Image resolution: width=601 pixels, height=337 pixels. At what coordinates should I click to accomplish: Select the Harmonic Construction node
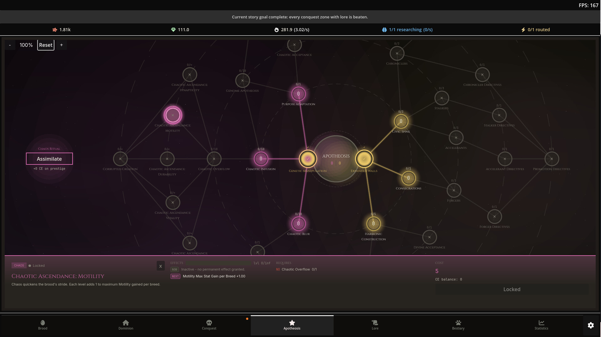coord(373,224)
